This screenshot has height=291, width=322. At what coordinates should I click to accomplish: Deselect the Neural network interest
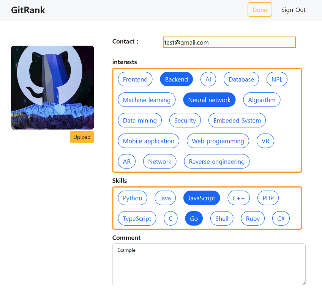click(209, 100)
